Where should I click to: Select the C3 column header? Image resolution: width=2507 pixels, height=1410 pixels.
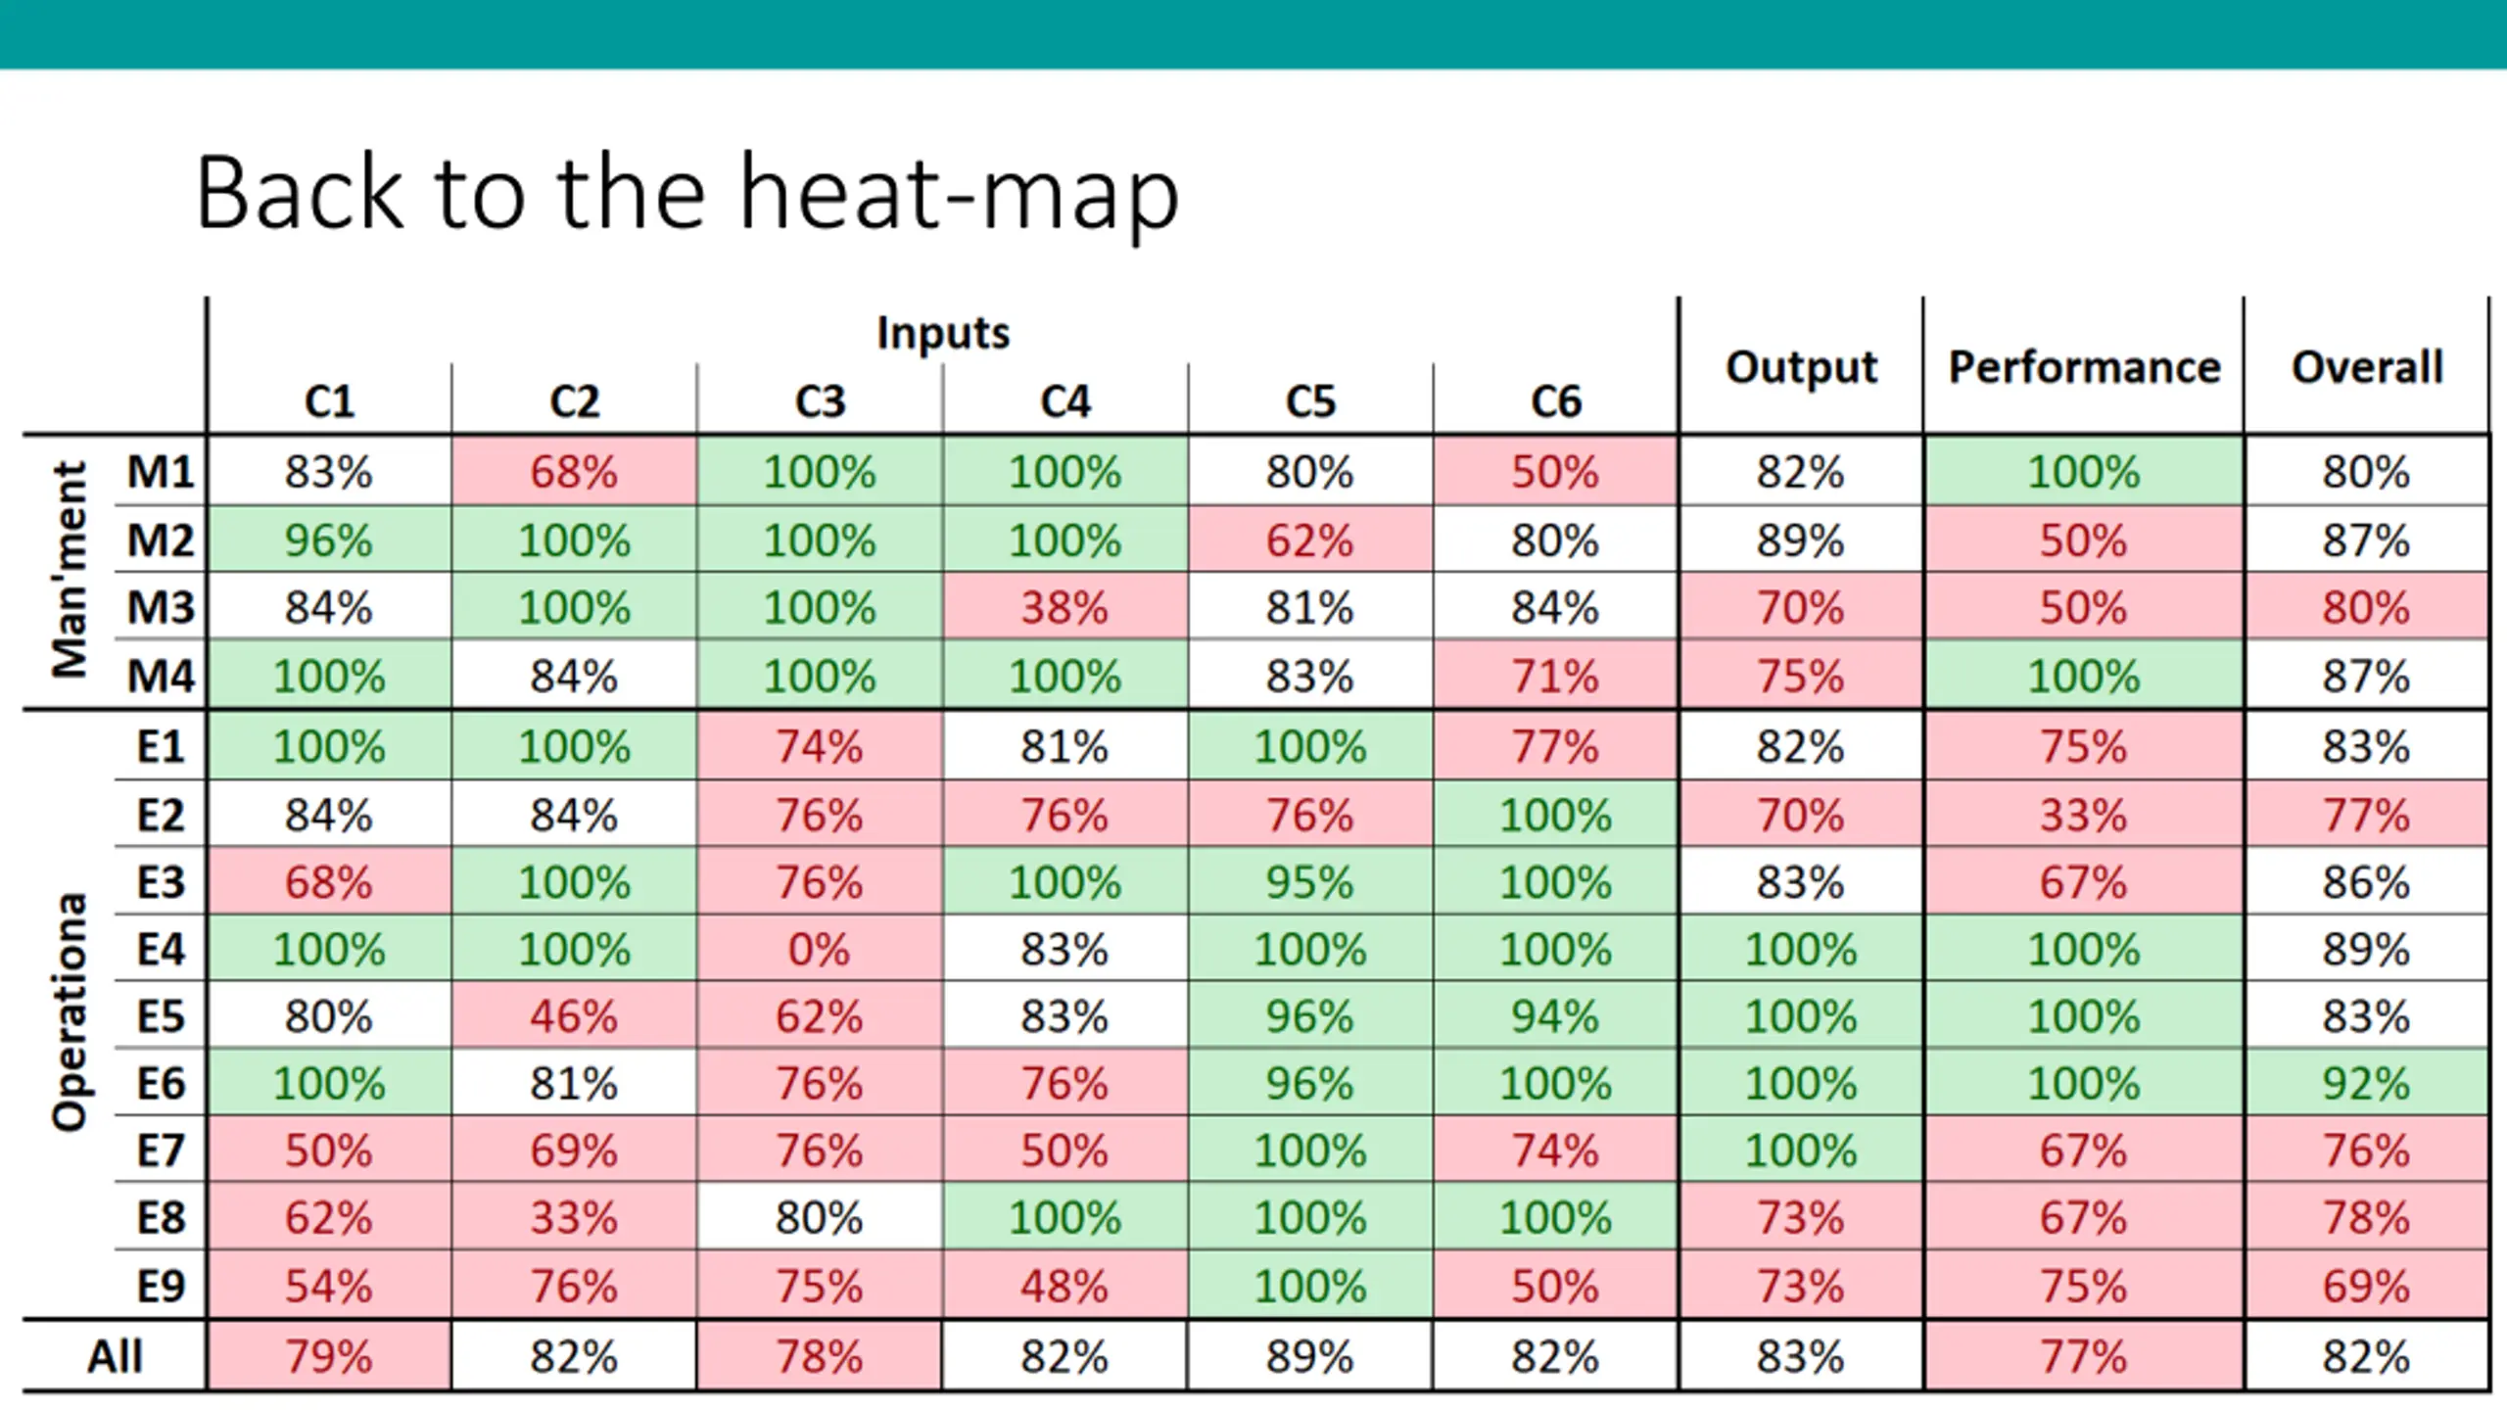[x=820, y=401]
